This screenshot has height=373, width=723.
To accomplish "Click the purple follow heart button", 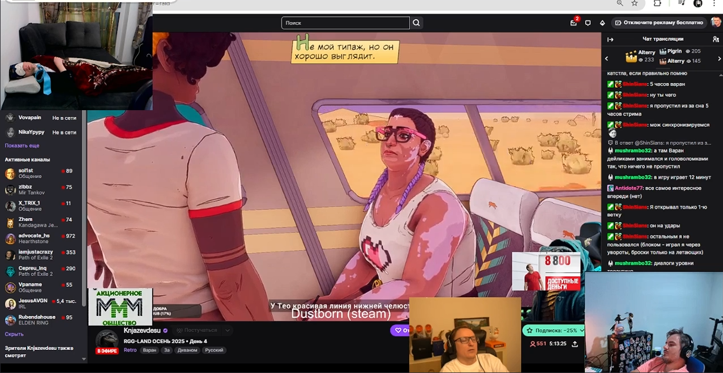I will click(400, 330).
